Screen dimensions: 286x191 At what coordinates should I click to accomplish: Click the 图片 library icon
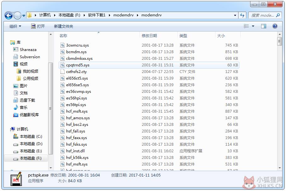pos(16,86)
